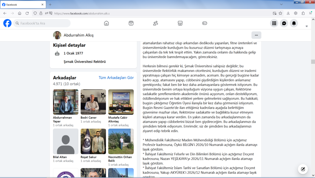Click the Reşat Sakur name link
Viewport: 315px width, 178px height.
[89, 157]
